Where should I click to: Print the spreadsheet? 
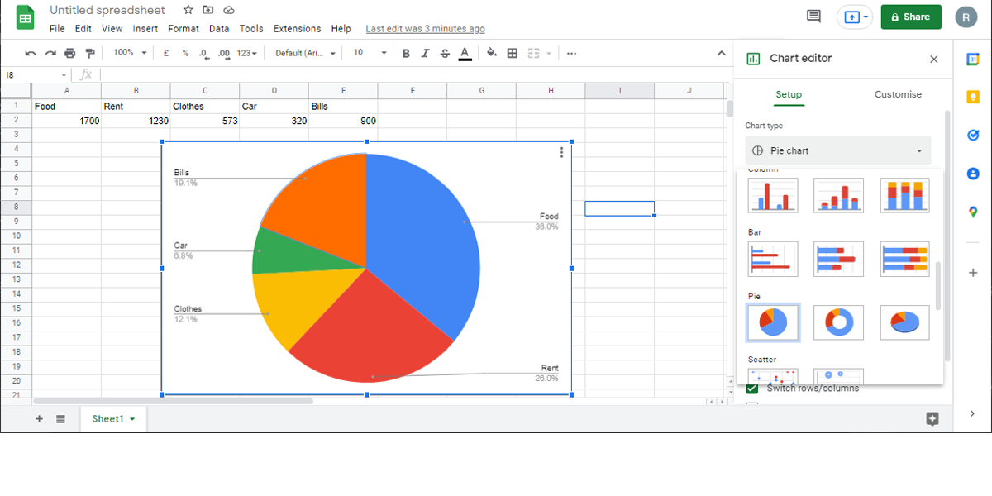pos(70,53)
